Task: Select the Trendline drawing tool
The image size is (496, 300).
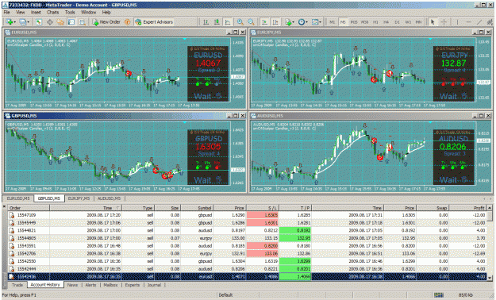Action: click(479, 22)
